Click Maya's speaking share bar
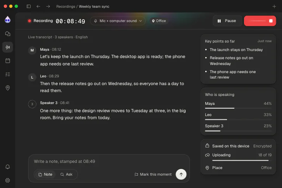282x188 pixels. coord(238,108)
